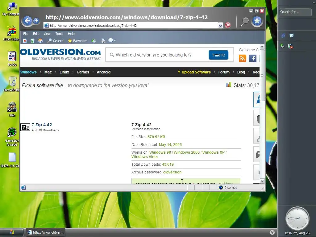The height and width of the screenshot is (237, 316).
Task: Open the speech bubble dropdown arrow
Action: 115,41
